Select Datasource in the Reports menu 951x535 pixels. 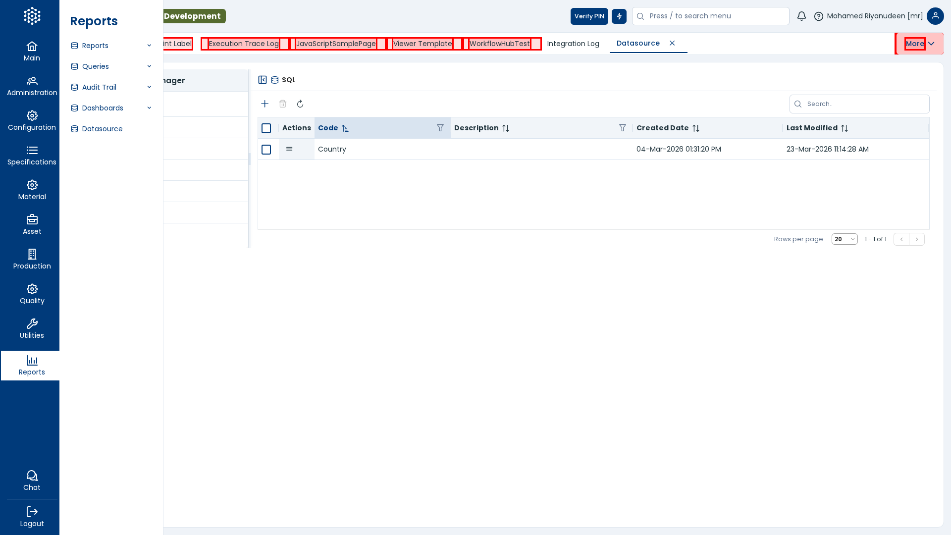tap(102, 129)
